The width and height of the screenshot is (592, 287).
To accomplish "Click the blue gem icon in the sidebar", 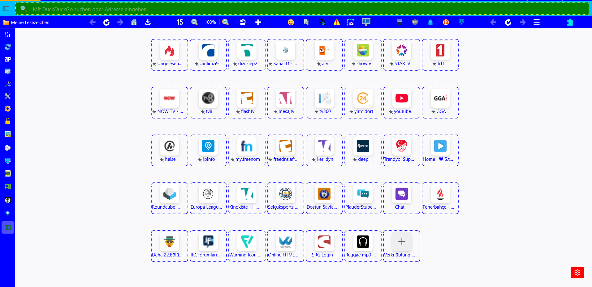I will [8, 214].
